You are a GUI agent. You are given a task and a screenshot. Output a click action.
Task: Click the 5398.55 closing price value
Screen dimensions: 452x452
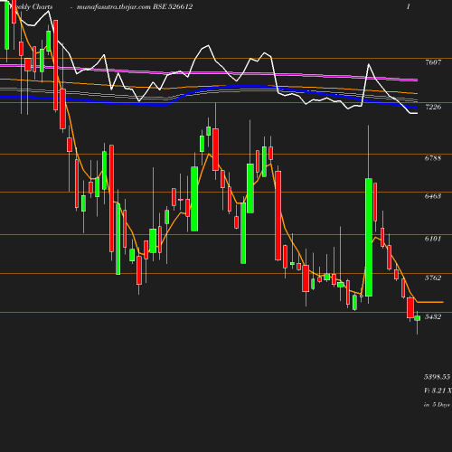(438, 377)
